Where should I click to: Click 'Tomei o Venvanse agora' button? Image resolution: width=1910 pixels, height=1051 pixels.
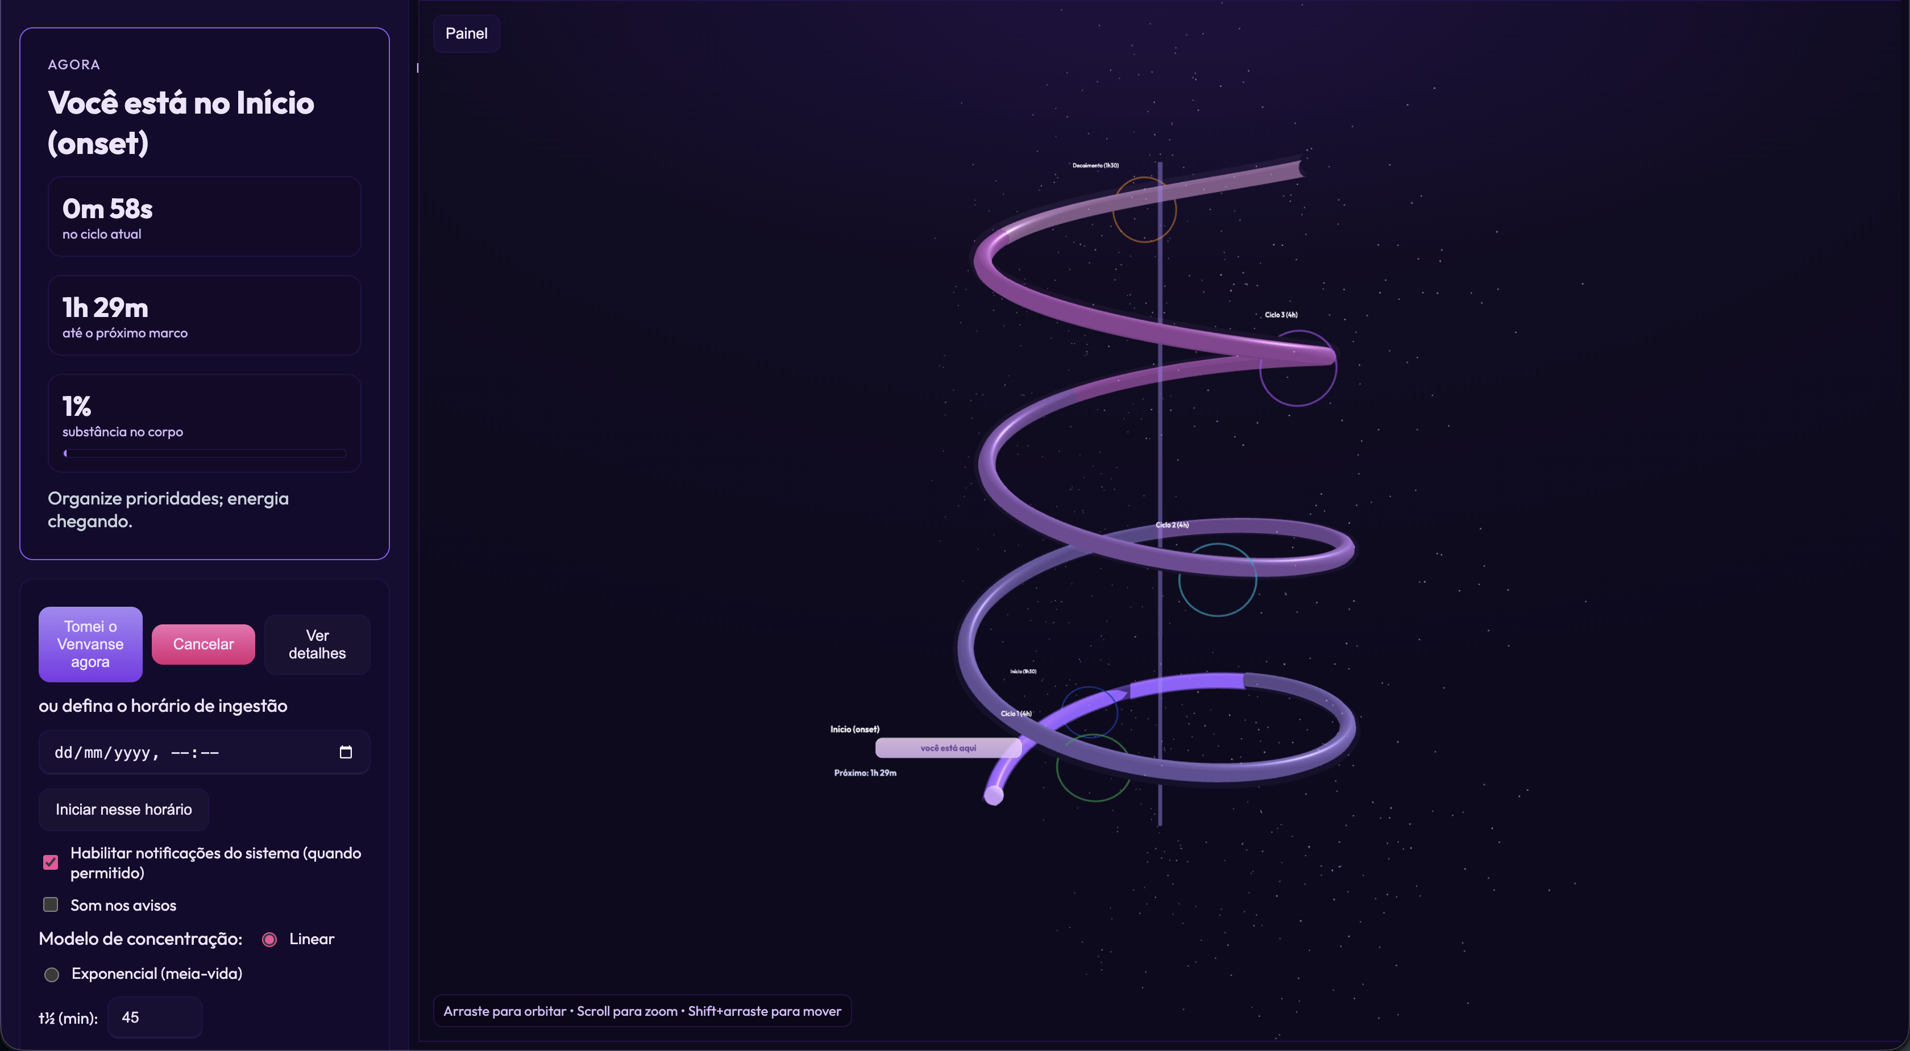[90, 644]
